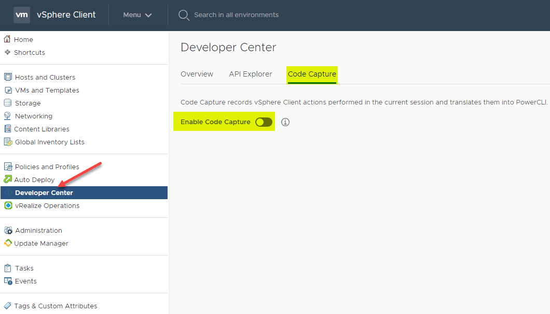
Task: Click the vRealize Operations icon
Action: coord(8,205)
